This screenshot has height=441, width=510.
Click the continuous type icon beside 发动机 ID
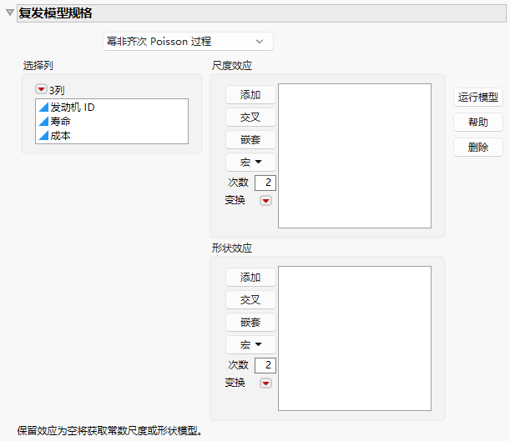tap(43, 108)
